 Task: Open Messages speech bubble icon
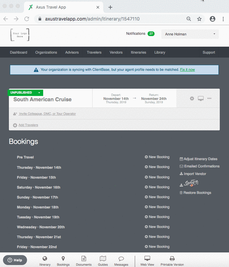[x=121, y=259]
